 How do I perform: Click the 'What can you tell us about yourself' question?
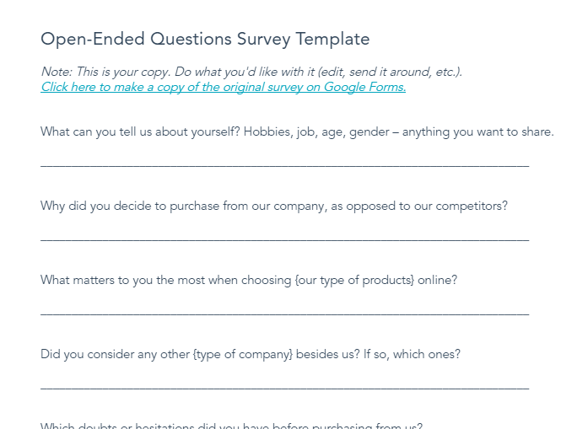tap(297, 131)
